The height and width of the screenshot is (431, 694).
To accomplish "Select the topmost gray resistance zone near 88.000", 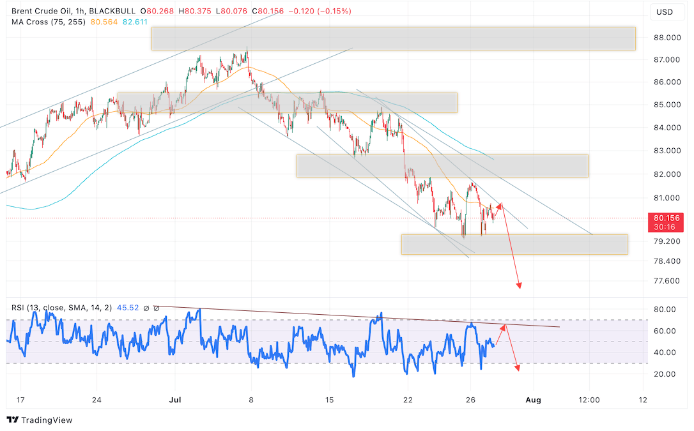I will pyautogui.click(x=393, y=38).
